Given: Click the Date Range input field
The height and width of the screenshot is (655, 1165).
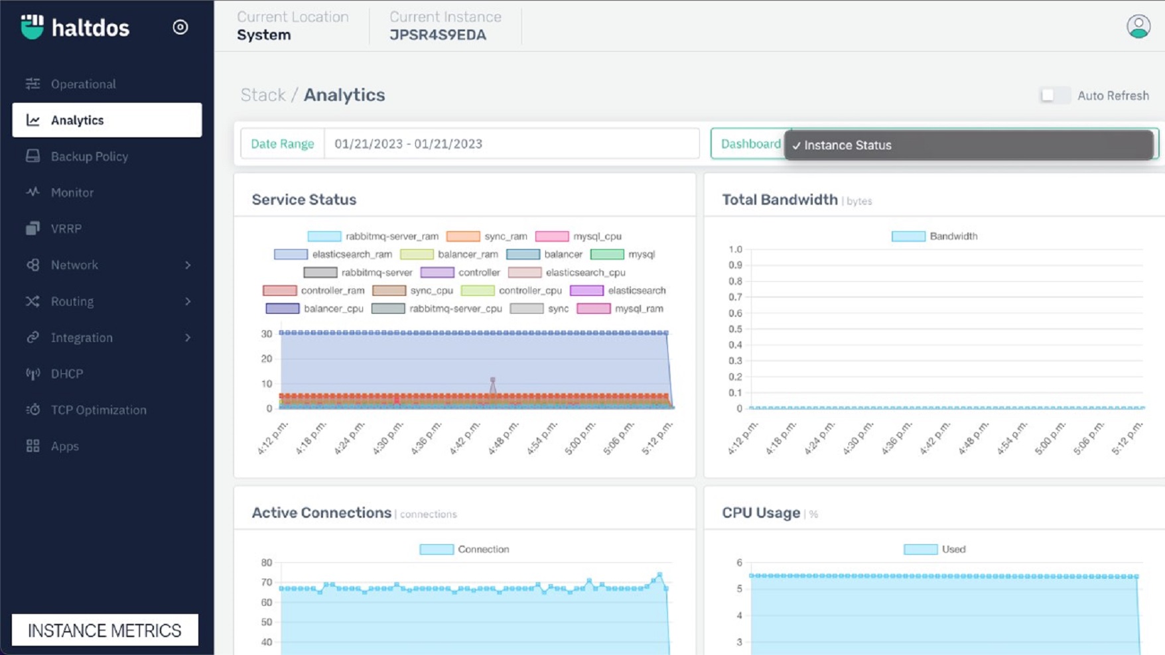Looking at the screenshot, I should click(511, 144).
